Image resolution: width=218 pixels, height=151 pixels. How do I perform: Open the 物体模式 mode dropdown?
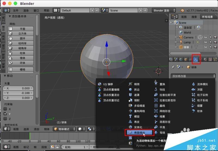pos(64,129)
